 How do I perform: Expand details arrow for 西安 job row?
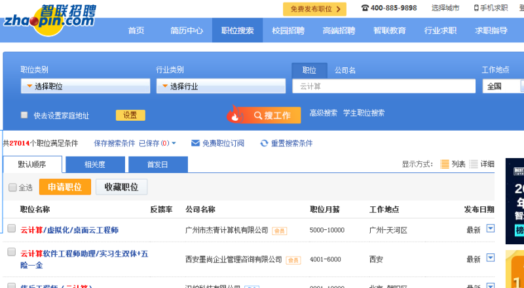pyautogui.click(x=490, y=258)
